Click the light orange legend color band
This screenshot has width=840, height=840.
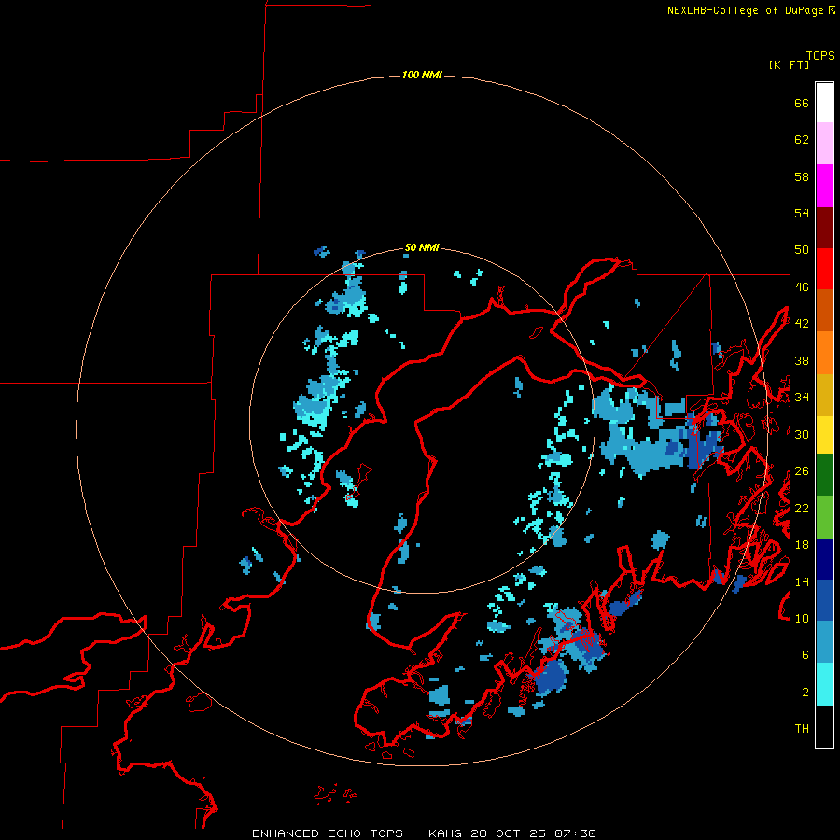tap(824, 353)
